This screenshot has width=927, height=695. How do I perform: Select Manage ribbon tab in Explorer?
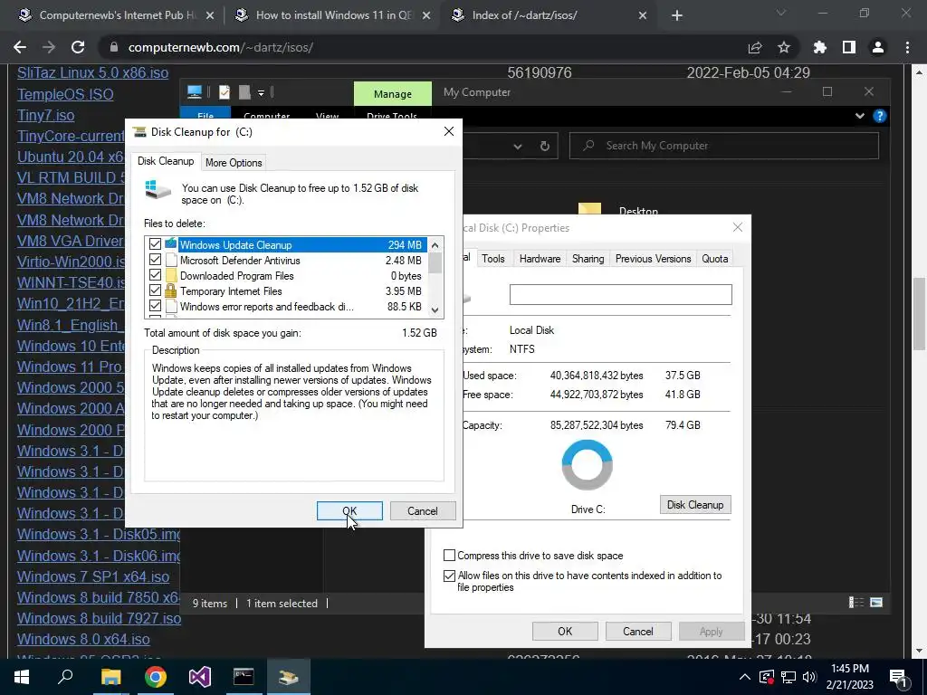coord(393,94)
